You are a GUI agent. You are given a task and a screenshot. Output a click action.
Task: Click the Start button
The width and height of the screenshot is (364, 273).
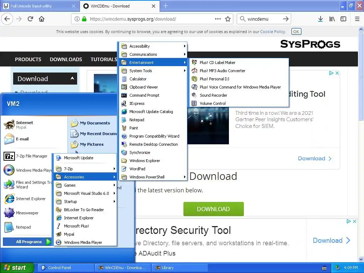(x=17, y=268)
